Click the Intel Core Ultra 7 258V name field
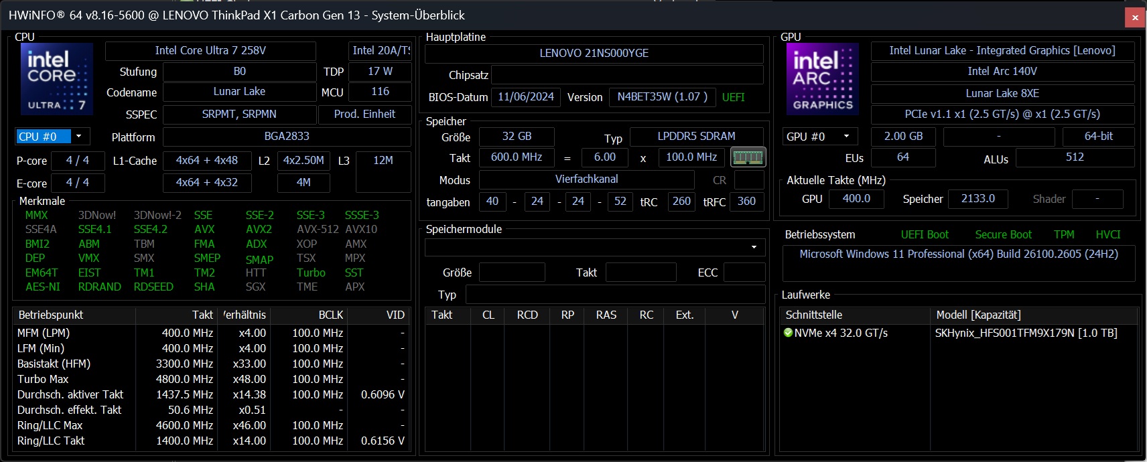Viewport: 1147px width, 462px height. pos(210,51)
